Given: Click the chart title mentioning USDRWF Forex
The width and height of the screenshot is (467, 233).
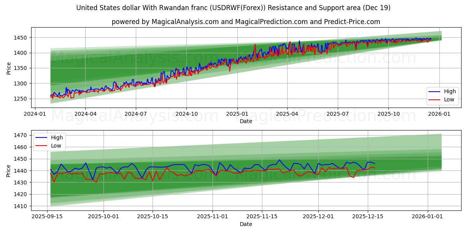Looking at the screenshot, I should tap(233, 7).
